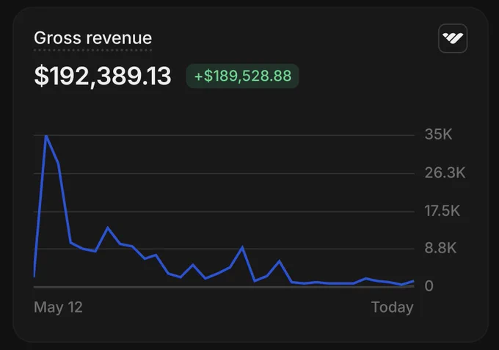The height and width of the screenshot is (350, 499).
Task: Click the +$189,528.88 change badge
Action: (242, 76)
